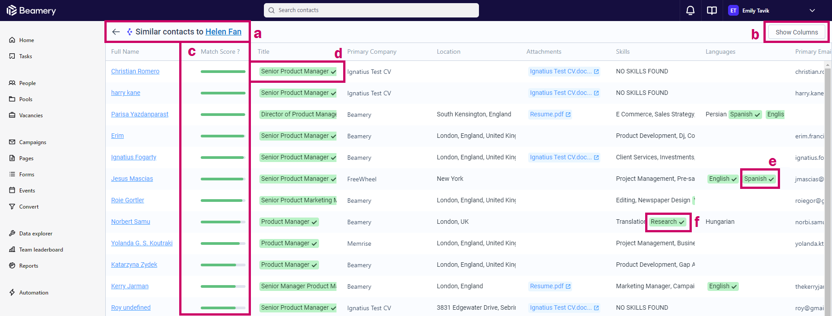Expand the Emily Tavik account menu

click(812, 10)
